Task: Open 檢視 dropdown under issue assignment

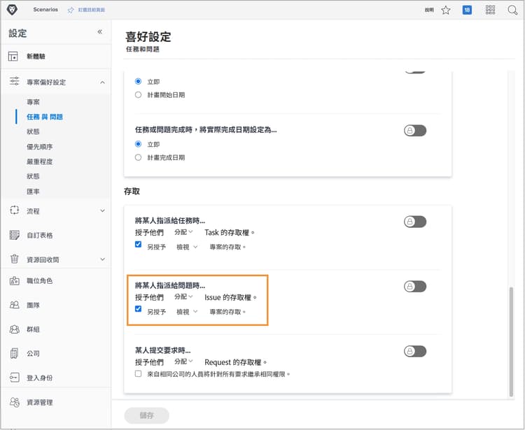Action: tap(187, 312)
